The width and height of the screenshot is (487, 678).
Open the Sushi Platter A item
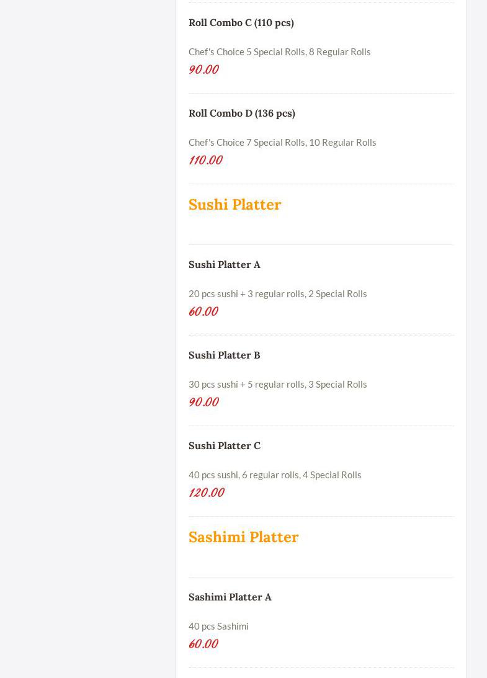224,265
